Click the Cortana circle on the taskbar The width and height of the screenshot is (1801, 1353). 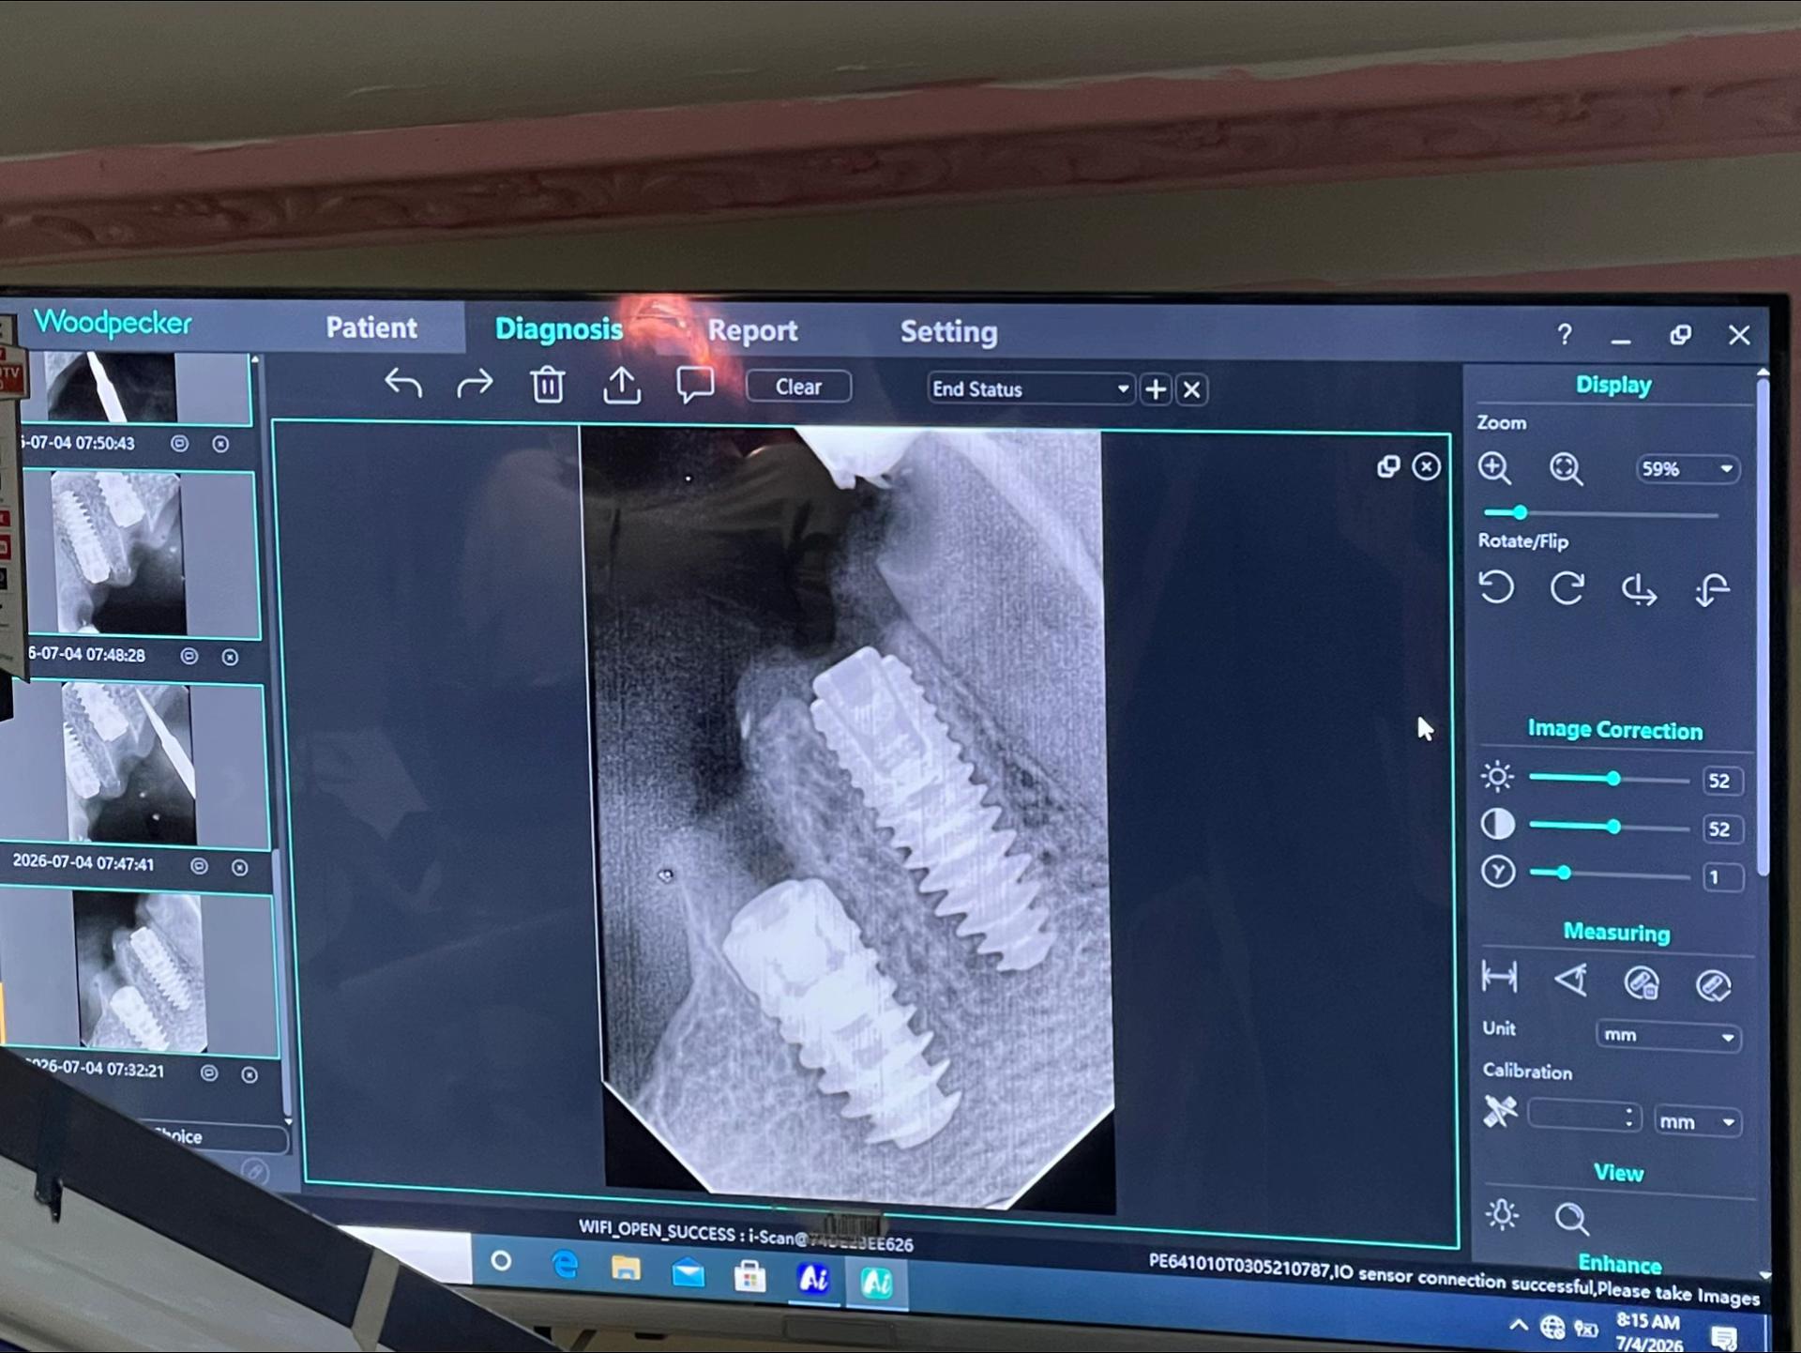[x=501, y=1262]
